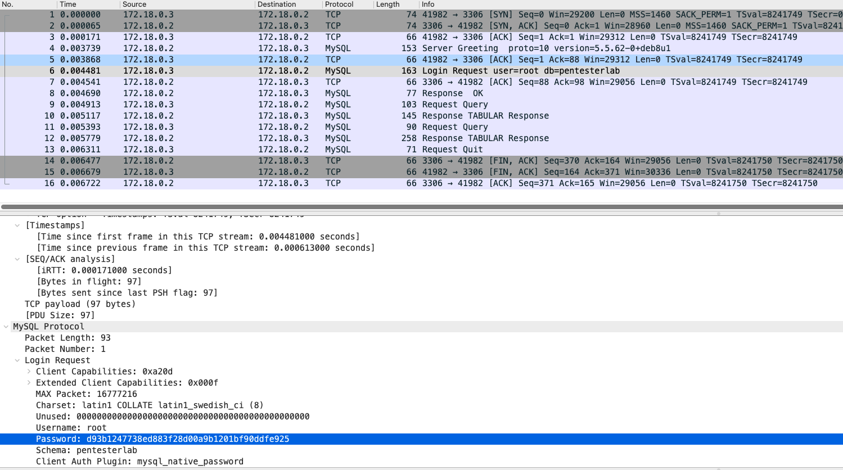Select packet 10 TABULAR Response row

point(421,116)
